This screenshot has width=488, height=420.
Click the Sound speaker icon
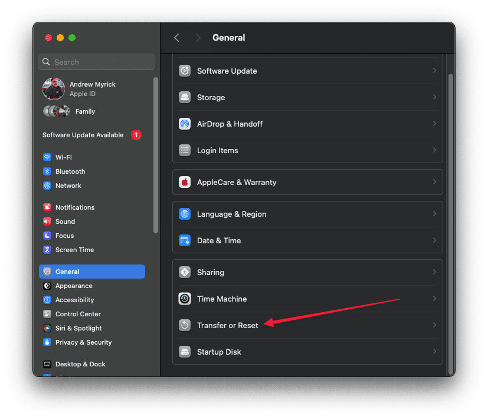pos(47,221)
